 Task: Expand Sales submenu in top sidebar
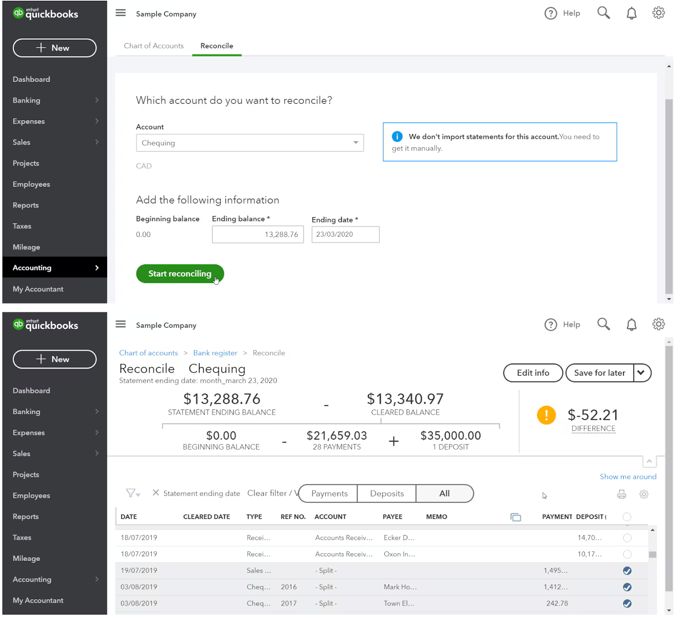coord(97,142)
